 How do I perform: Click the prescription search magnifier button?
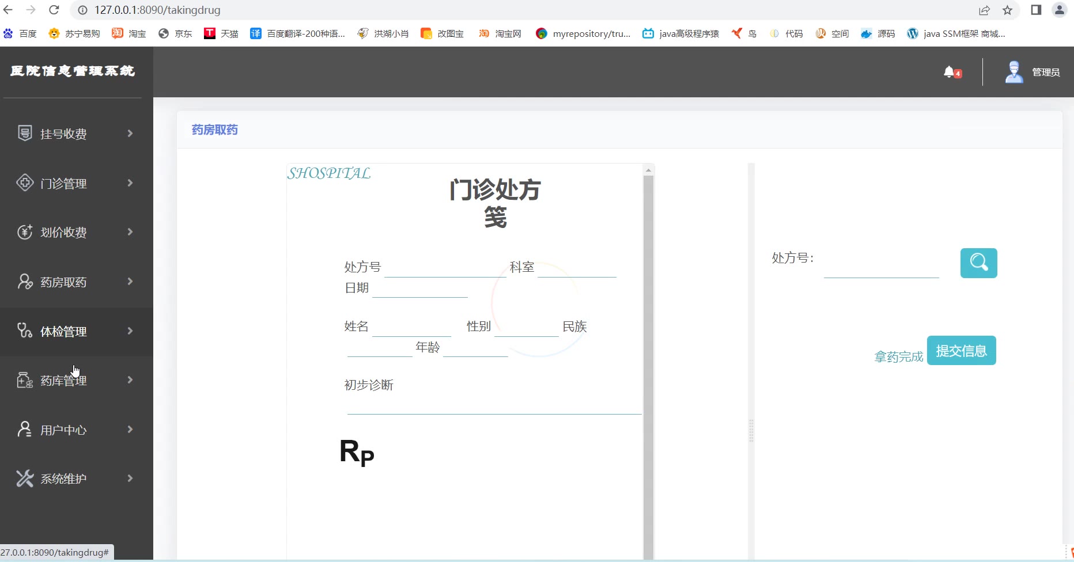(978, 263)
